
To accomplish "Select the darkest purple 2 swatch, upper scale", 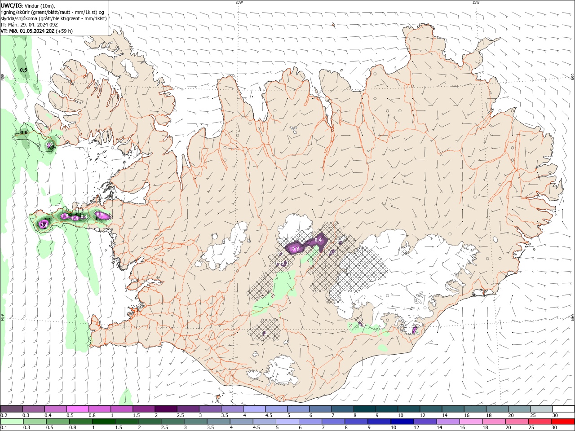I will (x=166, y=409).
